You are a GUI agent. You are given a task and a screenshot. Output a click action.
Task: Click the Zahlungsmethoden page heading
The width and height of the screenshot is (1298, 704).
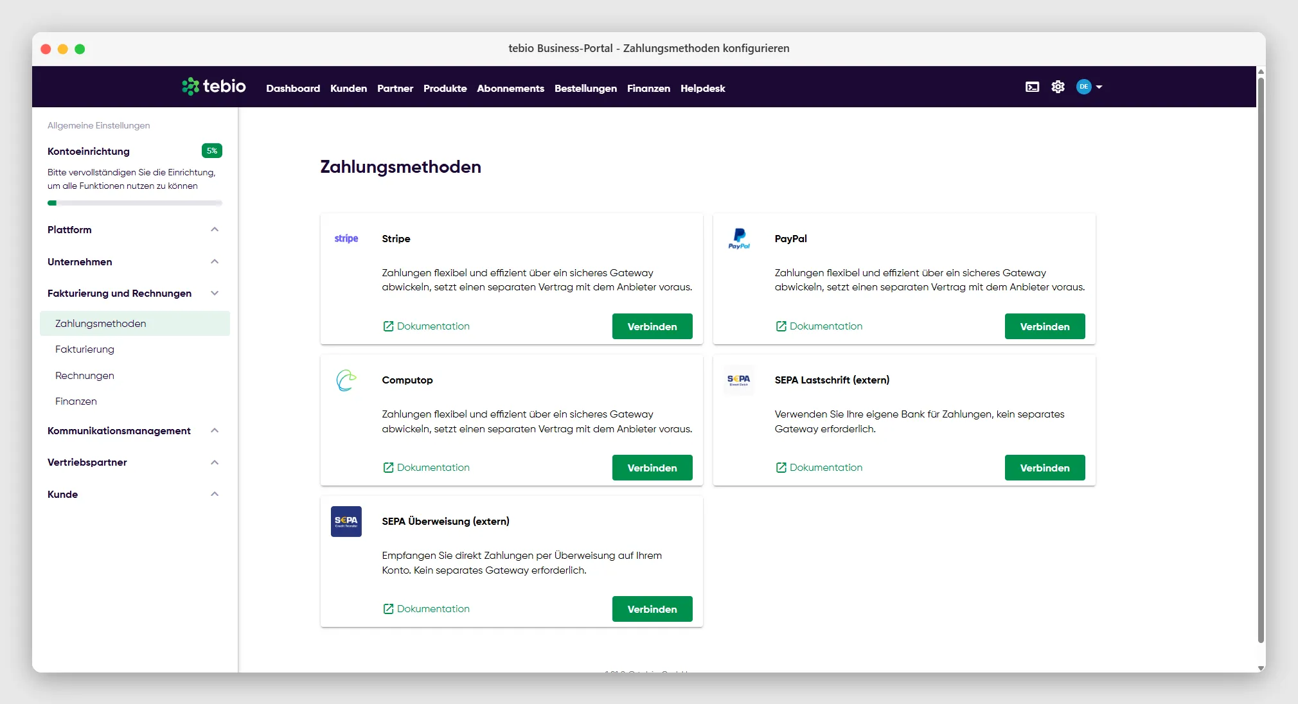coord(400,167)
